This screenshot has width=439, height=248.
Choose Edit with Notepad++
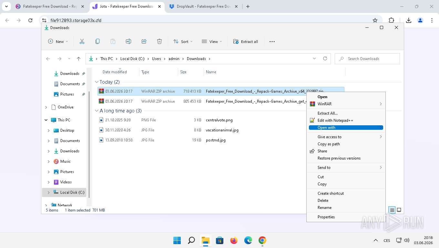pyautogui.click(x=346, y=120)
